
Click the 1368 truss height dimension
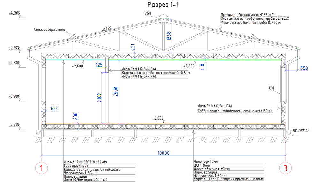point(169,37)
